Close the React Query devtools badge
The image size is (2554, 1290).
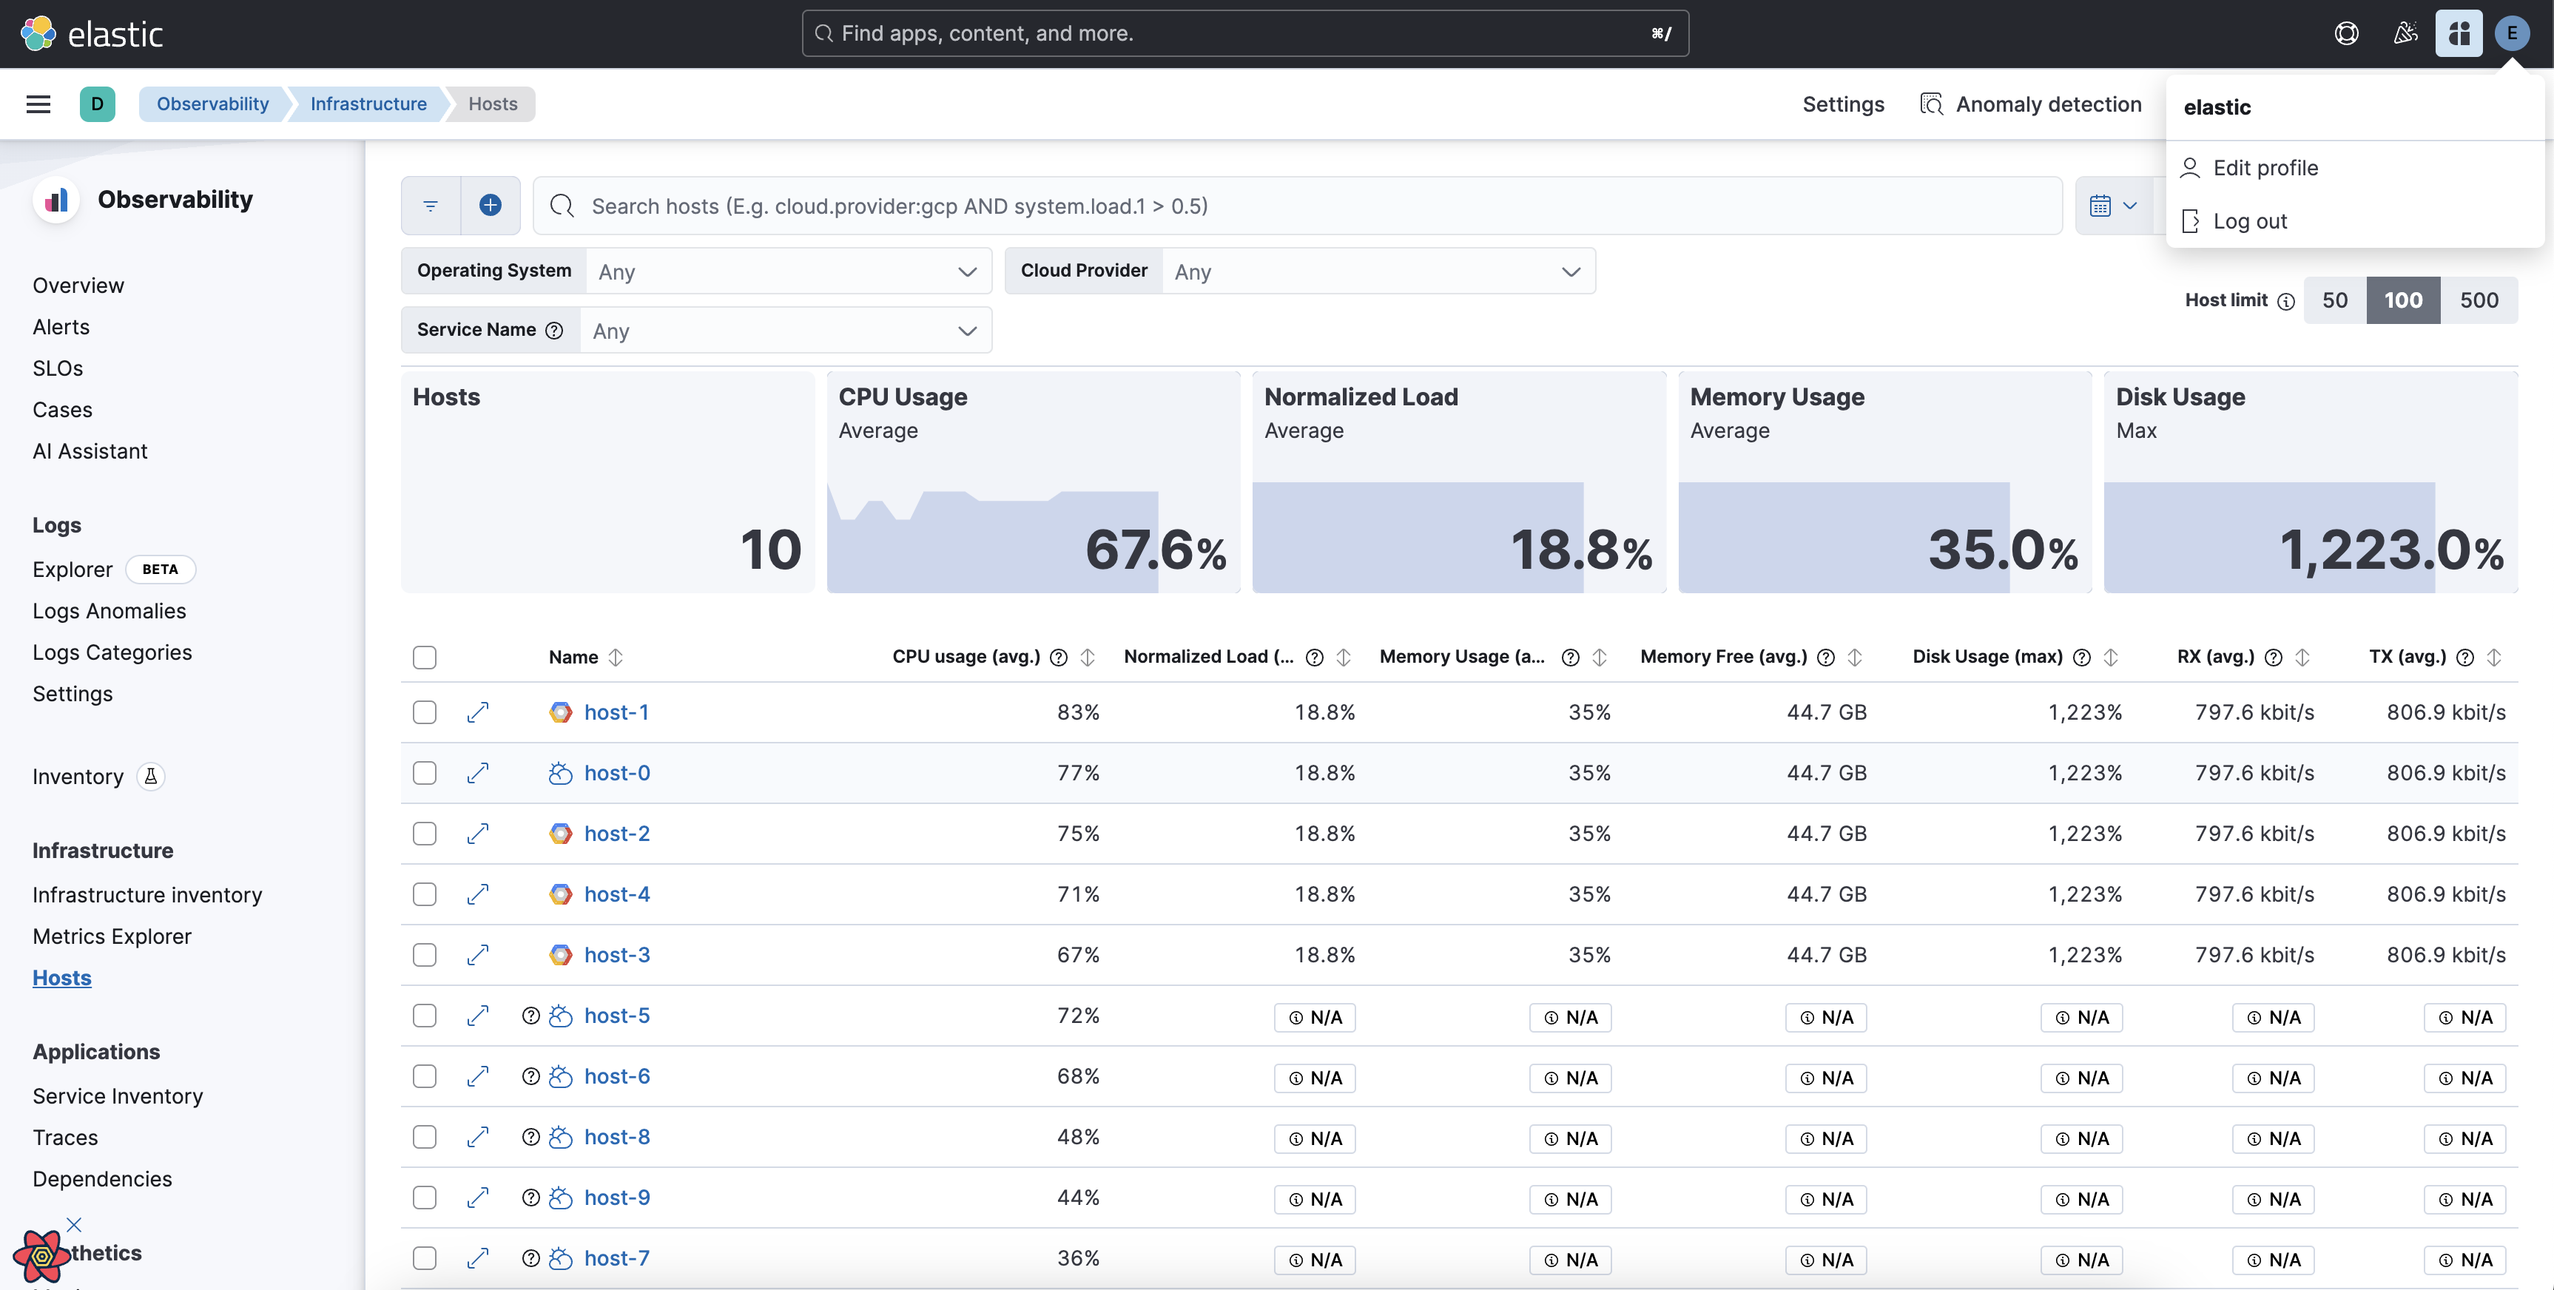75,1226
